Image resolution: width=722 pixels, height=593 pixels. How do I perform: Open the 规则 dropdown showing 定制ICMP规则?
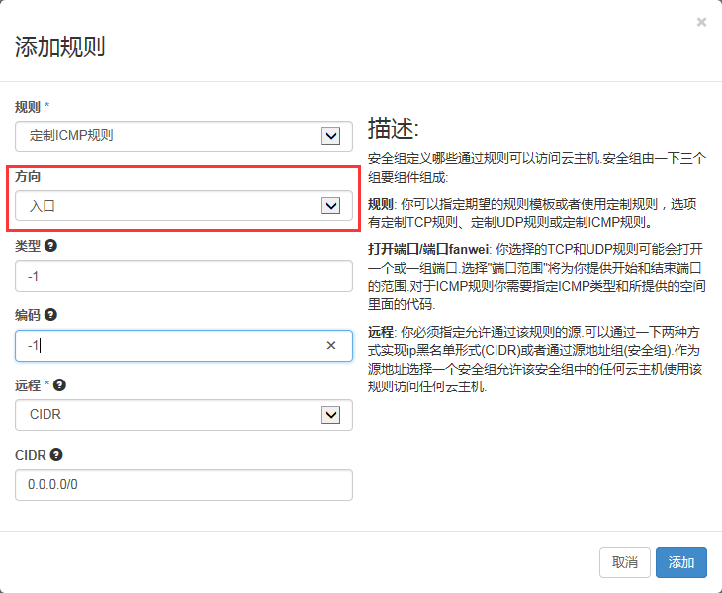(184, 136)
